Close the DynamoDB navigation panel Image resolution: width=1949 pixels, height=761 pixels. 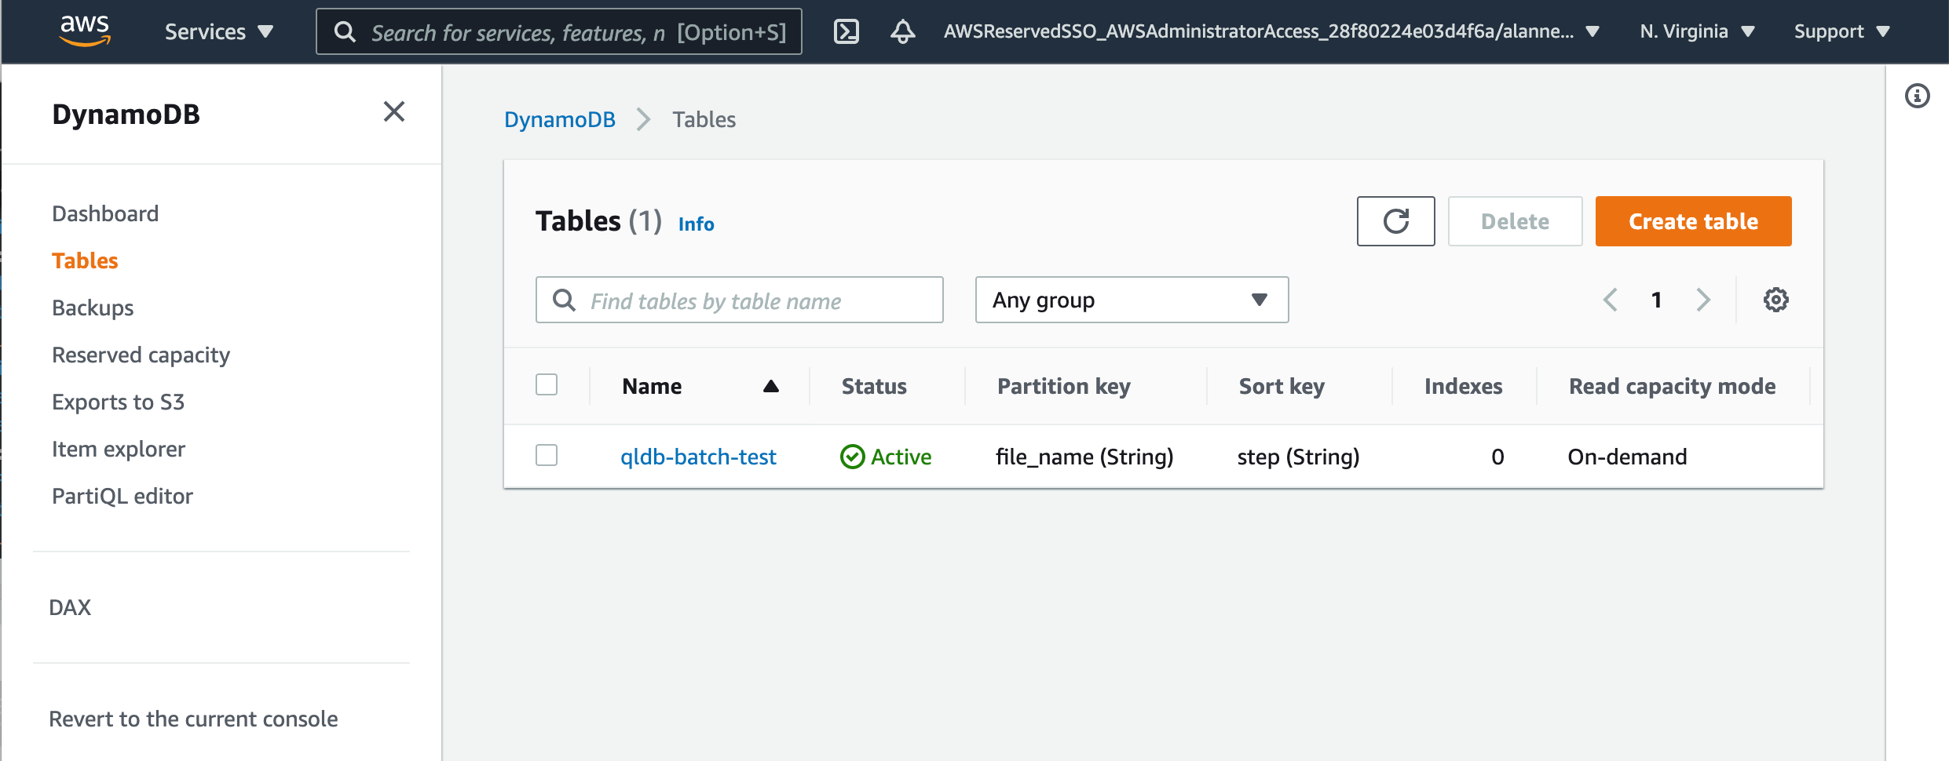click(x=394, y=111)
